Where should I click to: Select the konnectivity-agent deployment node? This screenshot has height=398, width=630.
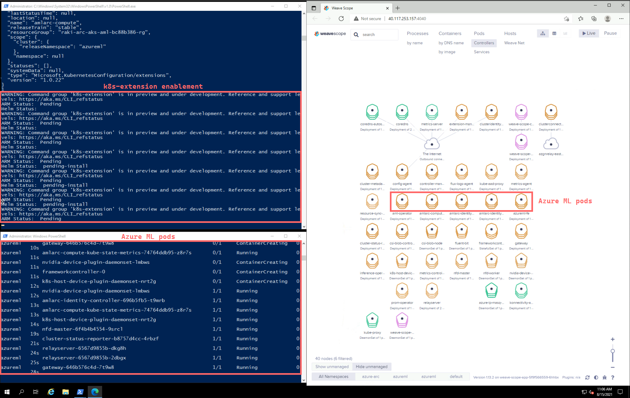tap(521, 291)
